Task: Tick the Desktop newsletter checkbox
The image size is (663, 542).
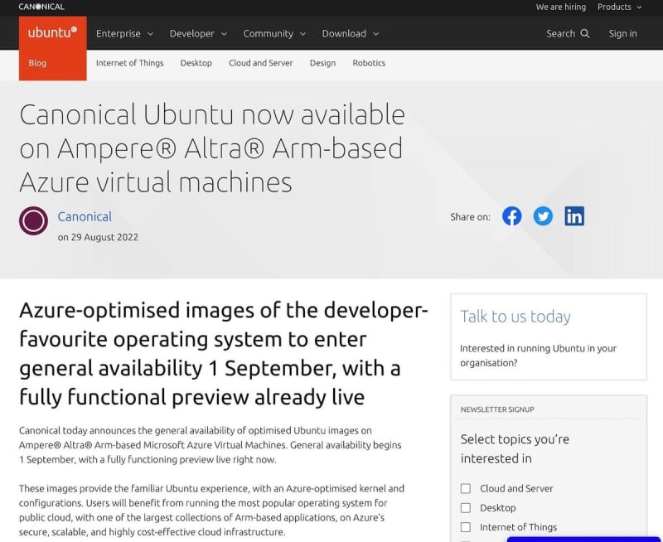Action: tap(466, 508)
